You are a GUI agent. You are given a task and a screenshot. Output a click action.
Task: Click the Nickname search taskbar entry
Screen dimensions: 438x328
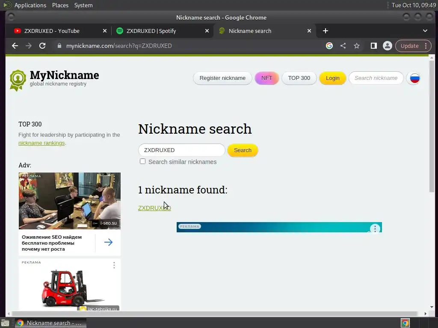50,323
